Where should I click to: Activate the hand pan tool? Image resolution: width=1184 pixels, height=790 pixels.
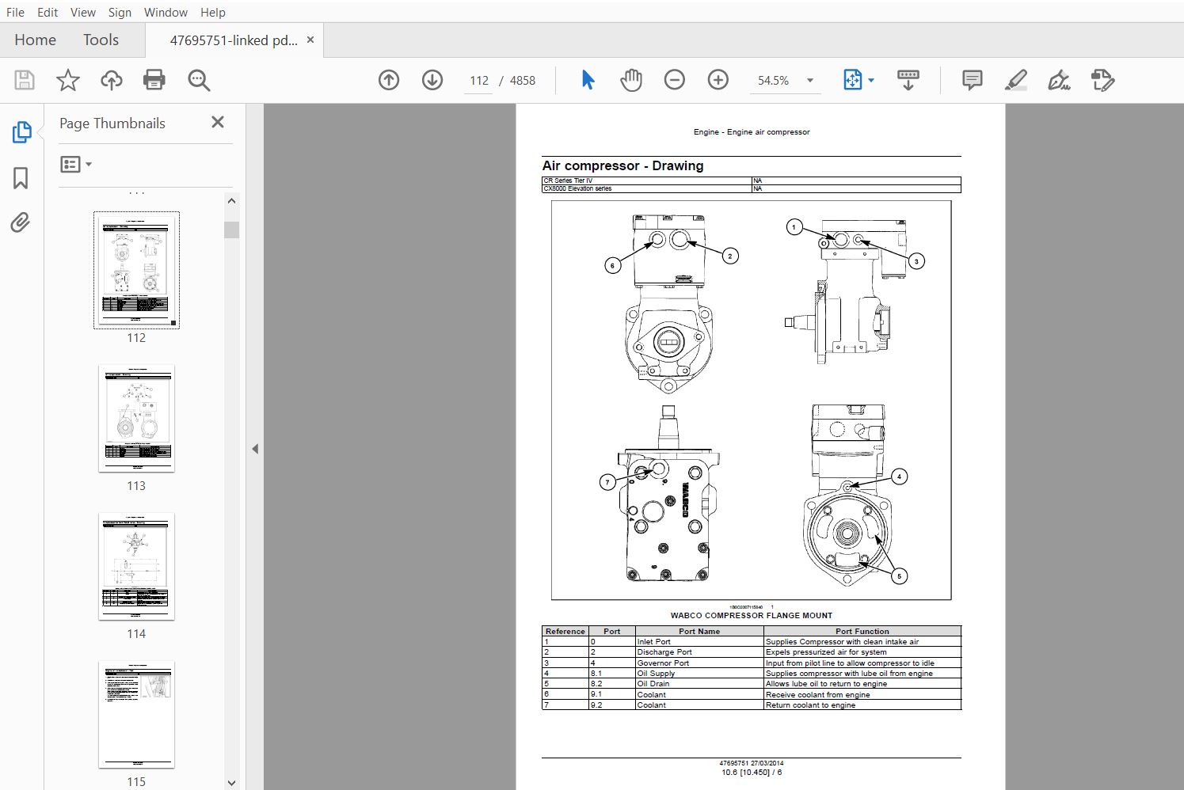tap(631, 80)
